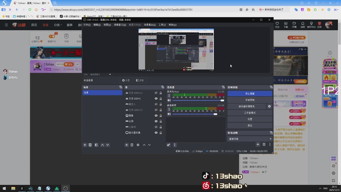Hide the 文本 (GDI+) source via its eye icon

[x=156, y=99]
